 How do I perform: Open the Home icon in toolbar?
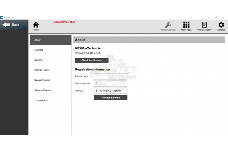tap(36, 26)
